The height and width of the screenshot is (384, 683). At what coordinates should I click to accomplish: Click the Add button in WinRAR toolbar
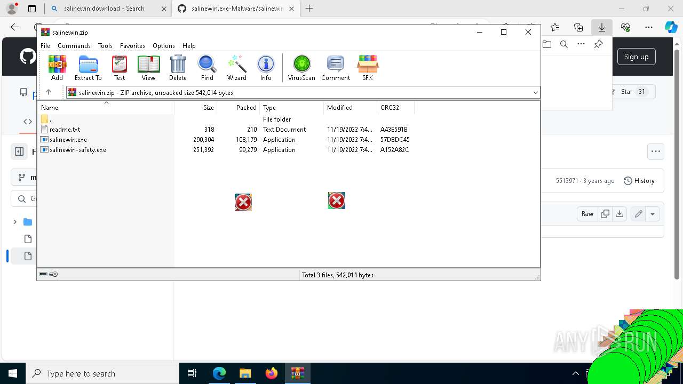pyautogui.click(x=57, y=68)
